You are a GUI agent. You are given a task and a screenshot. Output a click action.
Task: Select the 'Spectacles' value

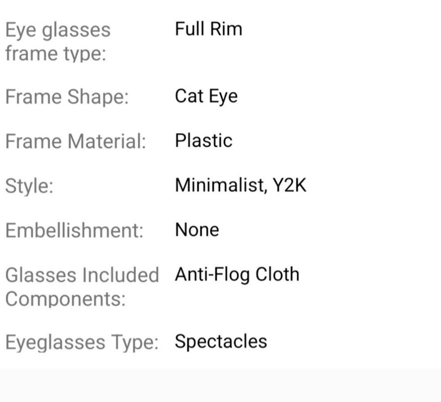point(221,341)
